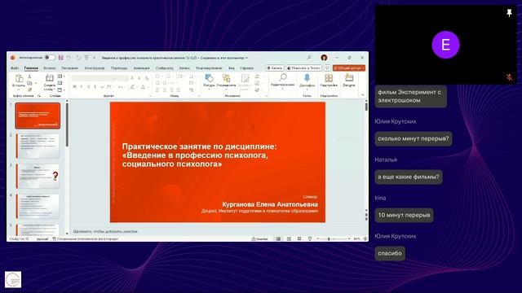Click the Undo arrow in title bar
The image size is (522, 293).
pos(69,58)
